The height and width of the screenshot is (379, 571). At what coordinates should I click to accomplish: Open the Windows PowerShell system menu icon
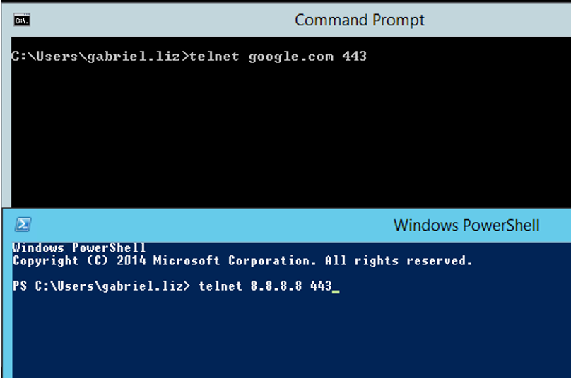tap(23, 225)
